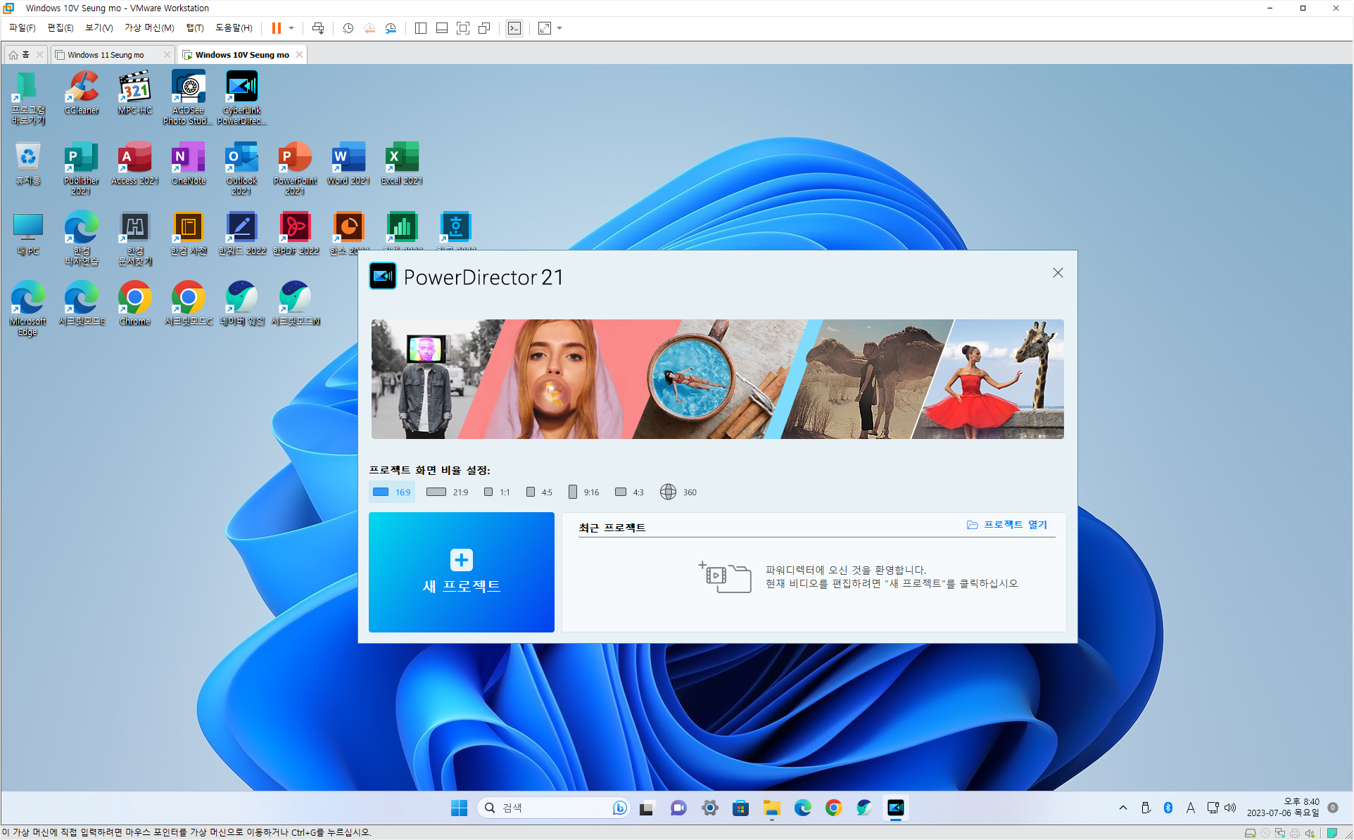
Task: Click the Open Project link with the folder icon
Action: (1007, 525)
